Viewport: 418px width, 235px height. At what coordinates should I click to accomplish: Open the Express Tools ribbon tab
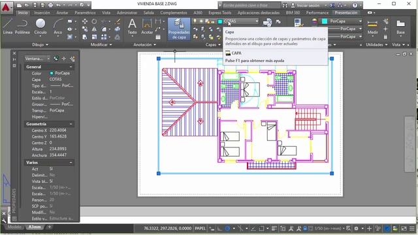click(220, 13)
